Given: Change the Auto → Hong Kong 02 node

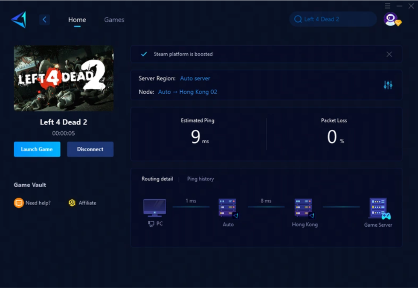Looking at the screenshot, I should (188, 92).
